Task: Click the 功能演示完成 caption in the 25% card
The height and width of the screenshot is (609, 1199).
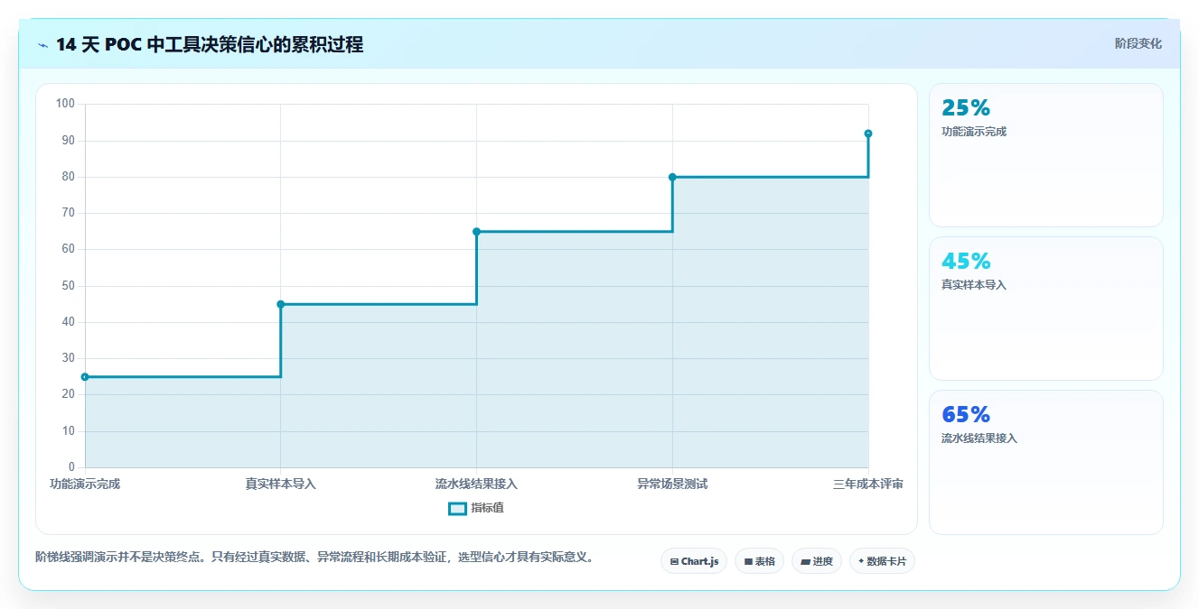Action: (974, 132)
